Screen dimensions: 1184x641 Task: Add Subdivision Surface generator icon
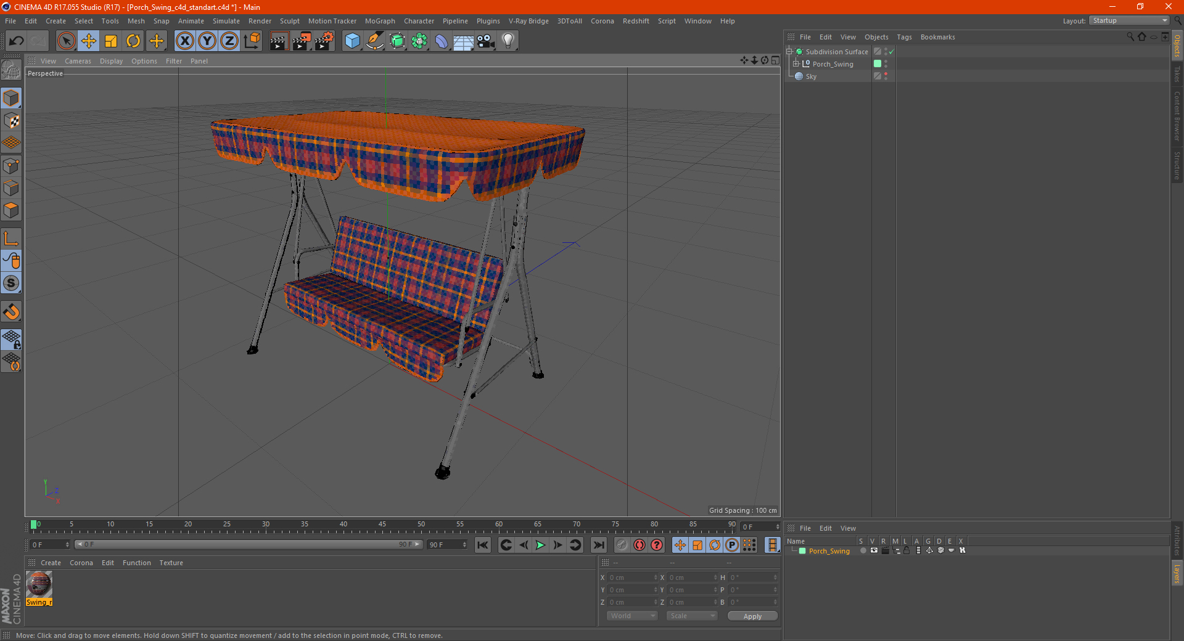[x=398, y=41]
